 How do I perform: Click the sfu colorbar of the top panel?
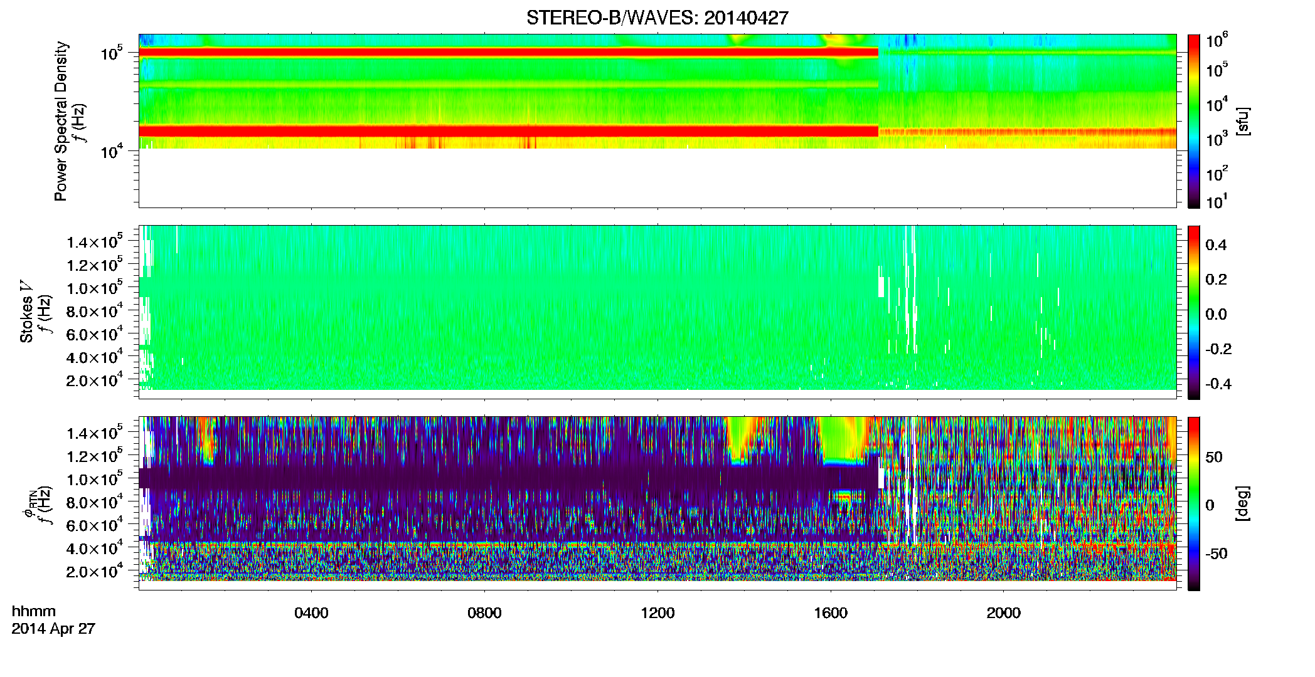tap(1194, 121)
